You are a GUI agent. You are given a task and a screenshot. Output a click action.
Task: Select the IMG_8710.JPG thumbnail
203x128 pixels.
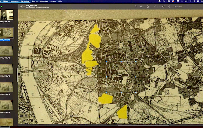pyautogui.click(x=6, y=15)
